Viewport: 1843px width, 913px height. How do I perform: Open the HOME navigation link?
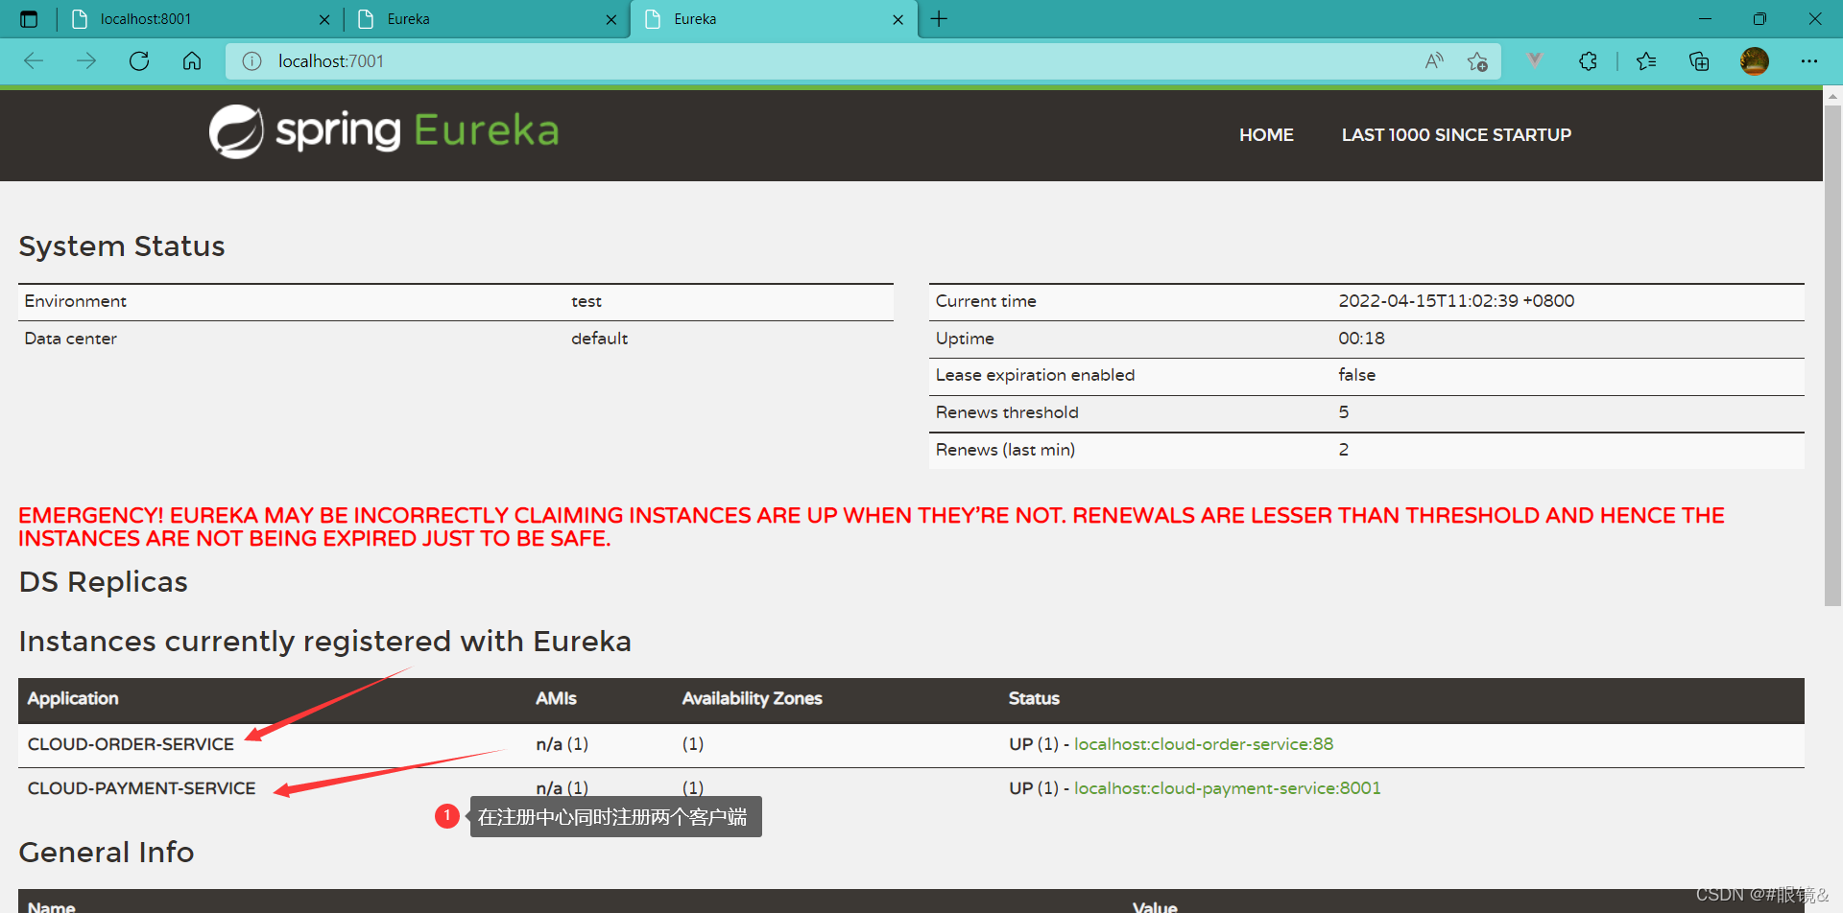point(1266,135)
